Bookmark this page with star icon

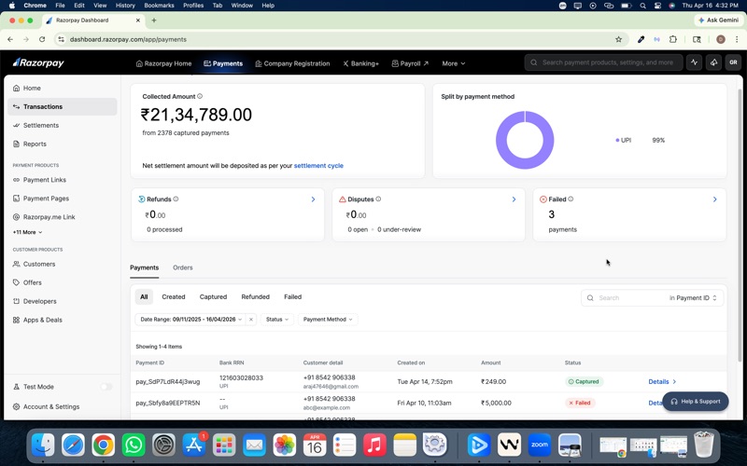[618, 39]
